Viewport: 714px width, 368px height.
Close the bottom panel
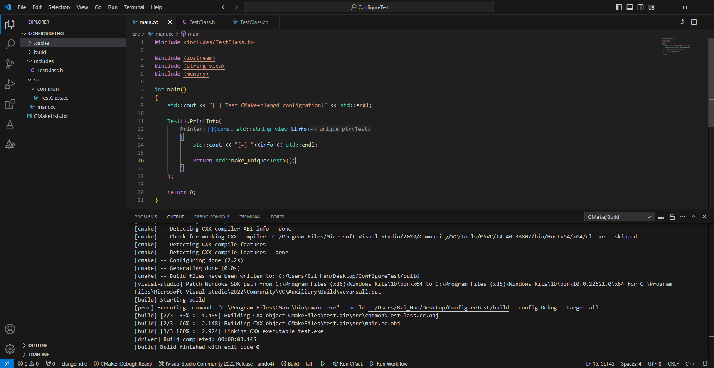click(704, 217)
